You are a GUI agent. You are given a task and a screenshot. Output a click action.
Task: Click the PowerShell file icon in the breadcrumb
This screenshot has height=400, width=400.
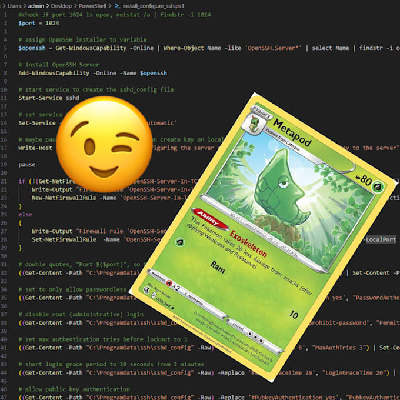[117, 6]
